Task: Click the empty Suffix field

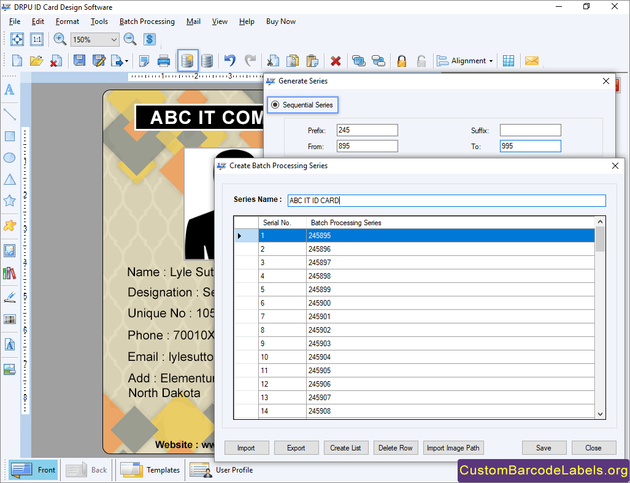Action: coord(531,130)
